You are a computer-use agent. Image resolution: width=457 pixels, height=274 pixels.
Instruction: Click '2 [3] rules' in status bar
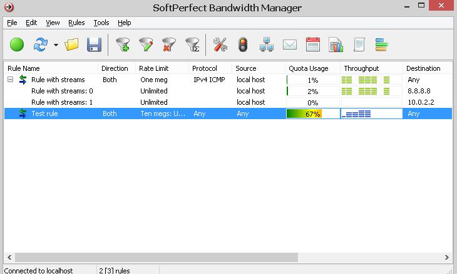(115, 270)
